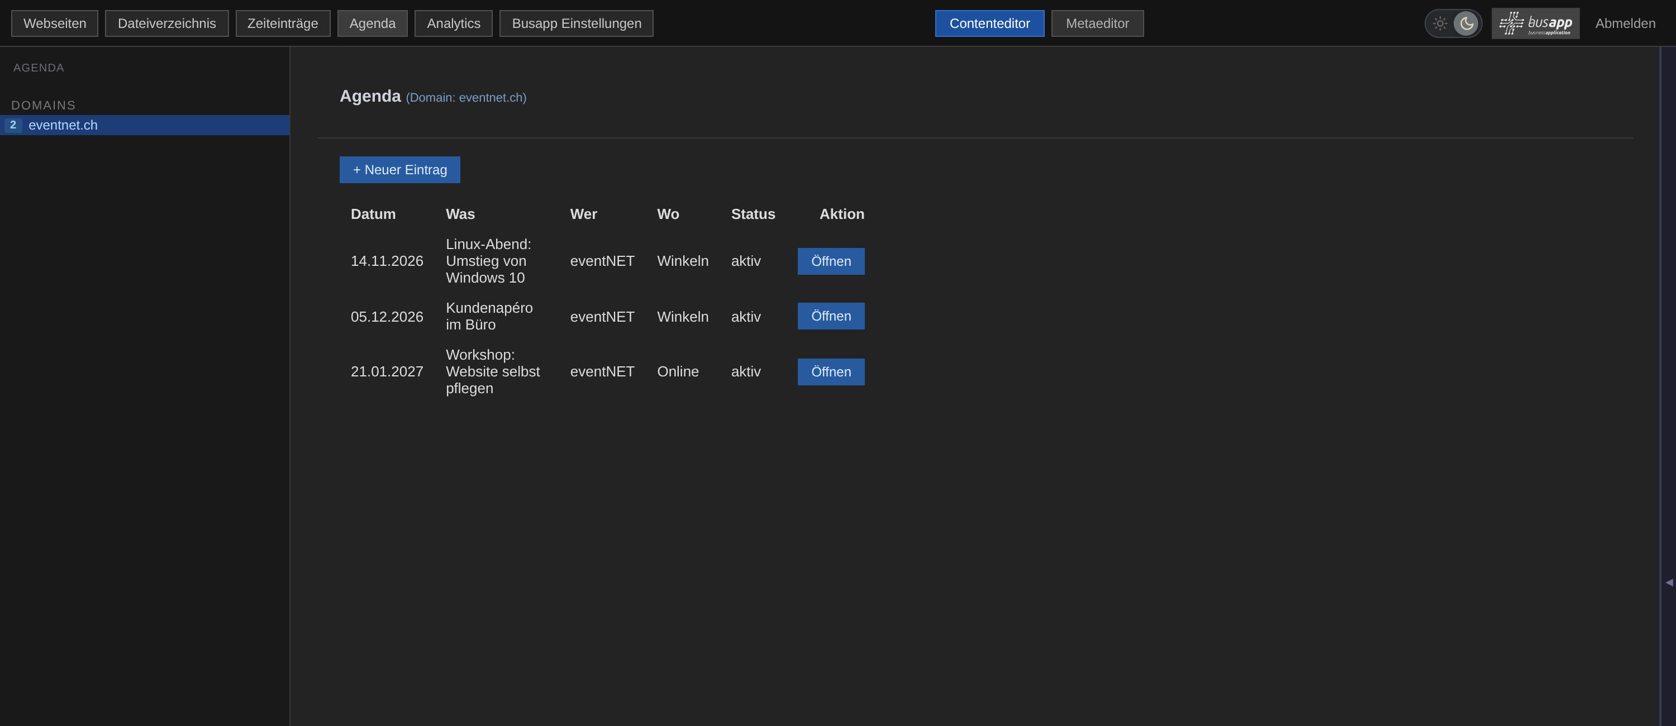Image resolution: width=1676 pixels, height=726 pixels.
Task: Open the Webseiten menu
Action: point(55,23)
